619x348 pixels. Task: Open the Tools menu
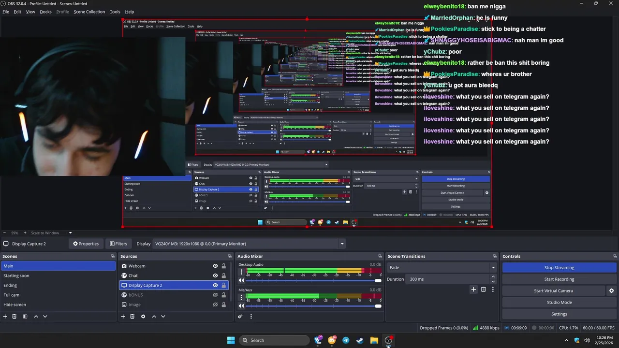pos(115,12)
